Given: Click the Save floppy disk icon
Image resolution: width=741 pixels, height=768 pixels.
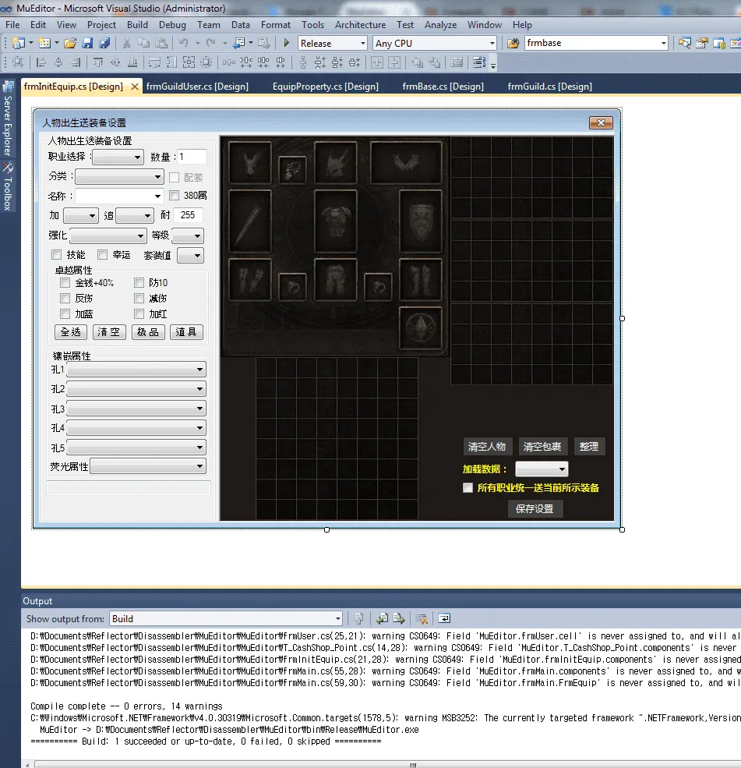Looking at the screenshot, I should (87, 43).
